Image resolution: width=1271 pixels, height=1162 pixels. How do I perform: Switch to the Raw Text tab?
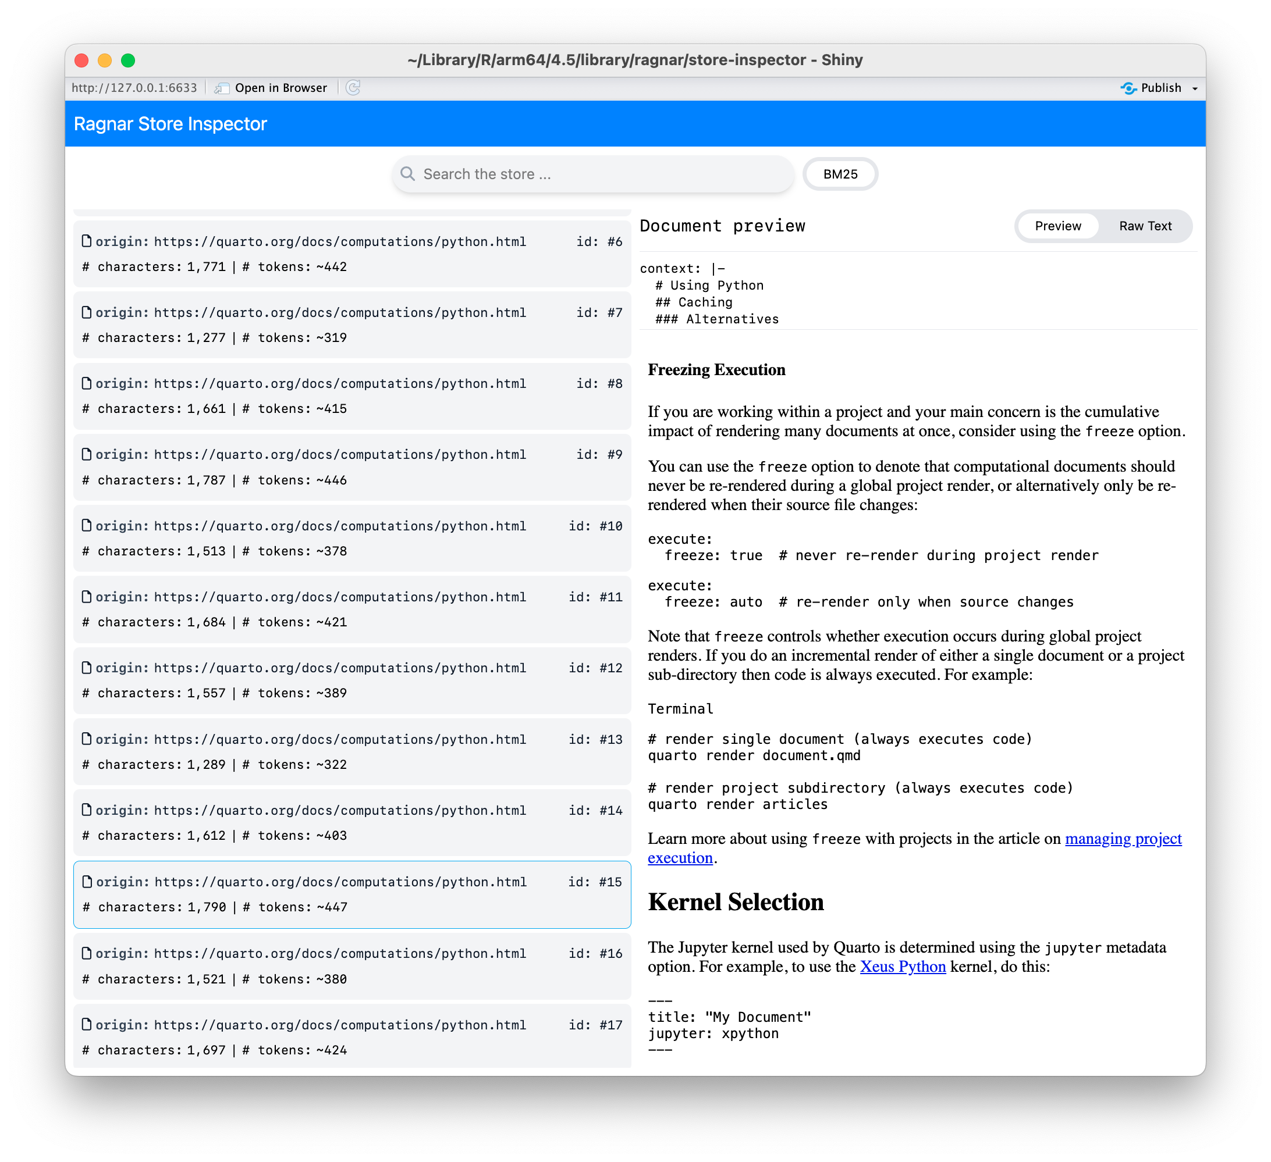click(x=1145, y=226)
